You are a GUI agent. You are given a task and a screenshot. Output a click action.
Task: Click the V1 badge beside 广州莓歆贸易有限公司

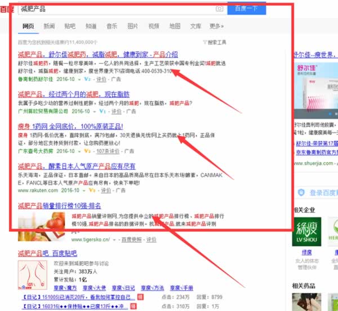pos(103,111)
